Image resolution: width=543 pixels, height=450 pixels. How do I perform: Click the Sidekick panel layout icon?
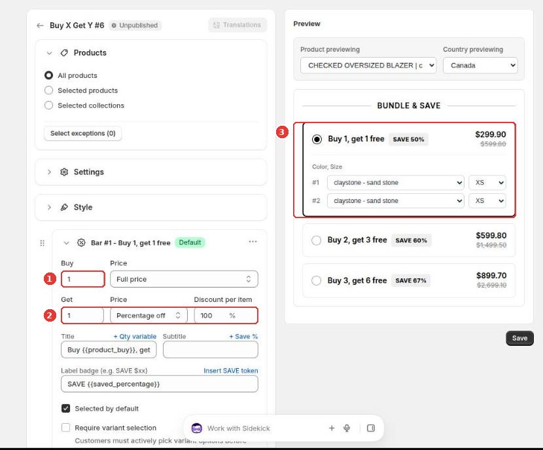[371, 428]
